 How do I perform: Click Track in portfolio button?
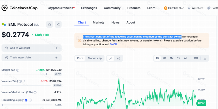32,58
